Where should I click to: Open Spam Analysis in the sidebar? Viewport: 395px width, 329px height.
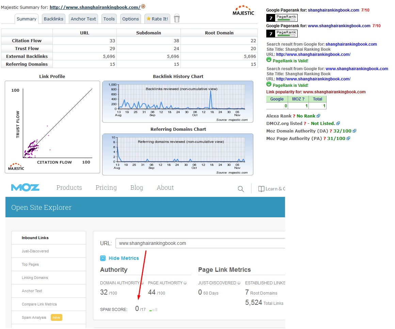tap(34, 317)
